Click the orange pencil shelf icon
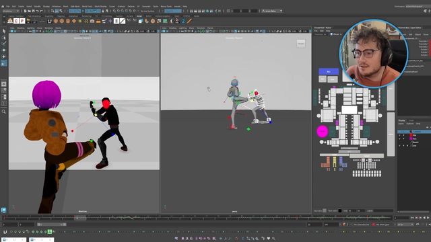Image resolution: width=431 pixels, height=242 pixels. coord(189,21)
